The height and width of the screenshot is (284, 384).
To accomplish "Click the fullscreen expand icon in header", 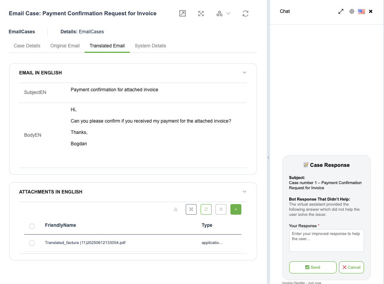I will pyautogui.click(x=201, y=13).
